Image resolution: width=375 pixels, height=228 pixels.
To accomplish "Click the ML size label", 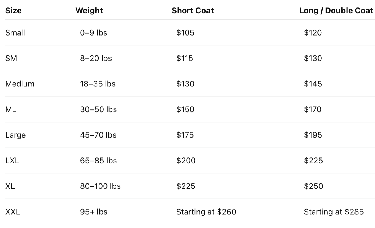I will 11,109.
